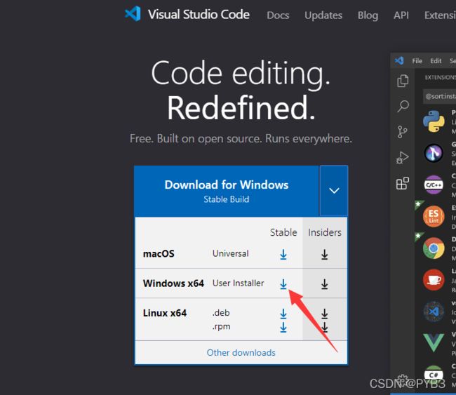Select the ESLint extension icon
Viewport: 456px width, 395px height.
coord(434,216)
